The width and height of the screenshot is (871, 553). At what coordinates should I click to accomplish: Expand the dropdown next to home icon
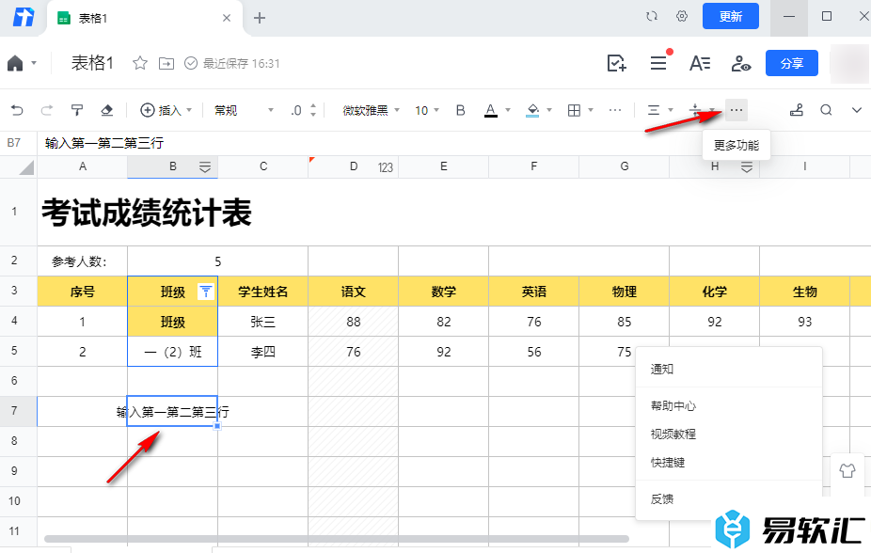[x=34, y=63]
